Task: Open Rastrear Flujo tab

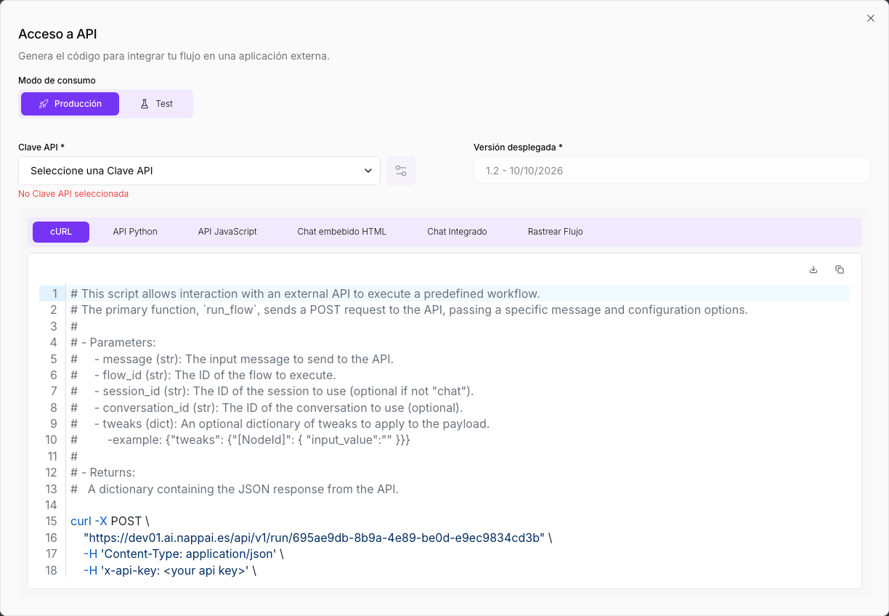Action: [x=556, y=232]
